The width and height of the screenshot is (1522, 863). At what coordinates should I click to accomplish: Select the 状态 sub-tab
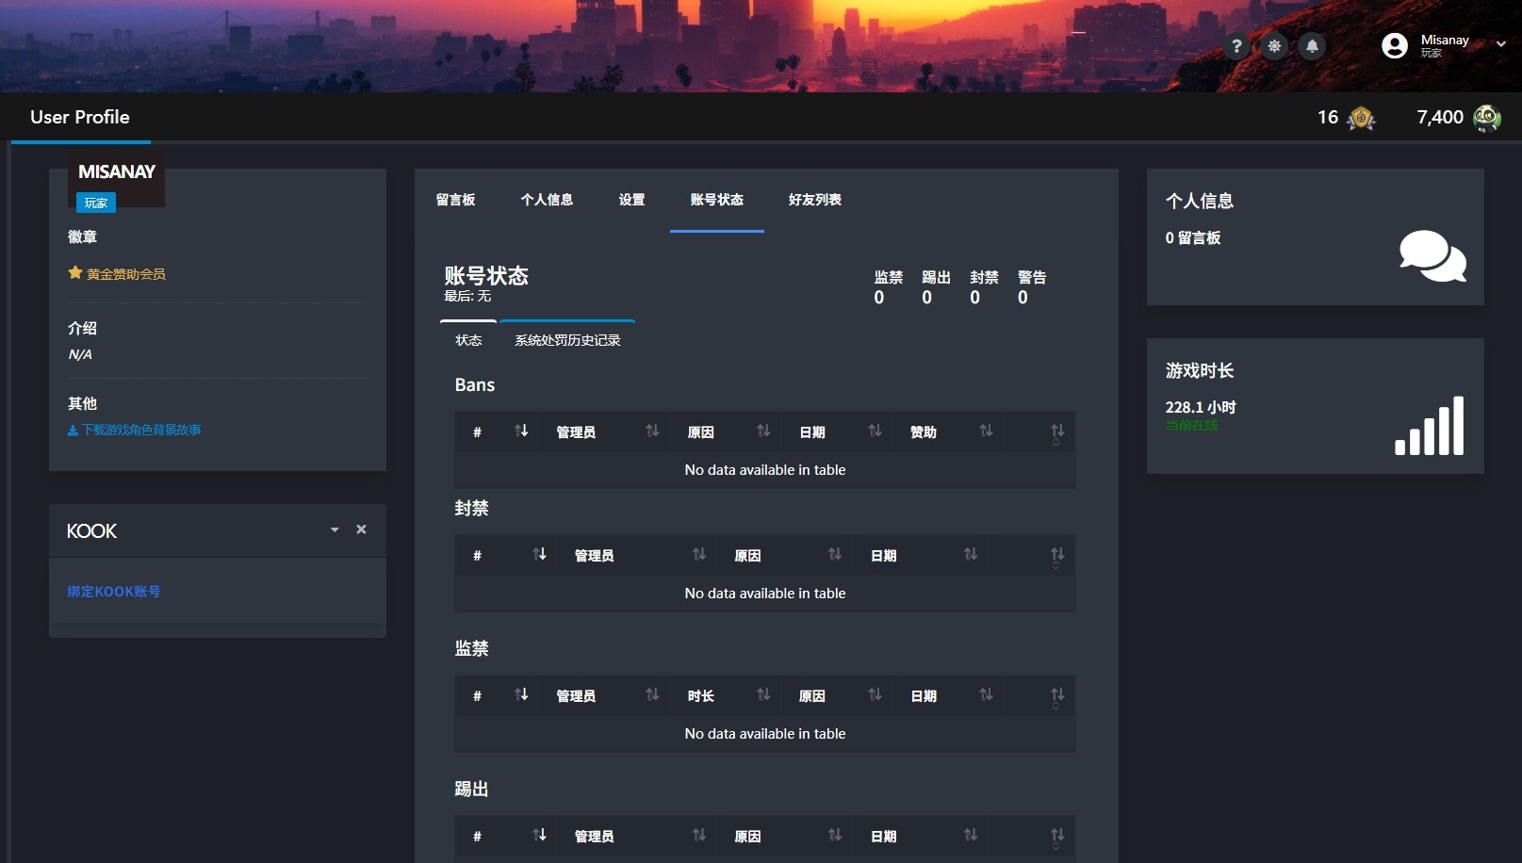click(x=468, y=340)
